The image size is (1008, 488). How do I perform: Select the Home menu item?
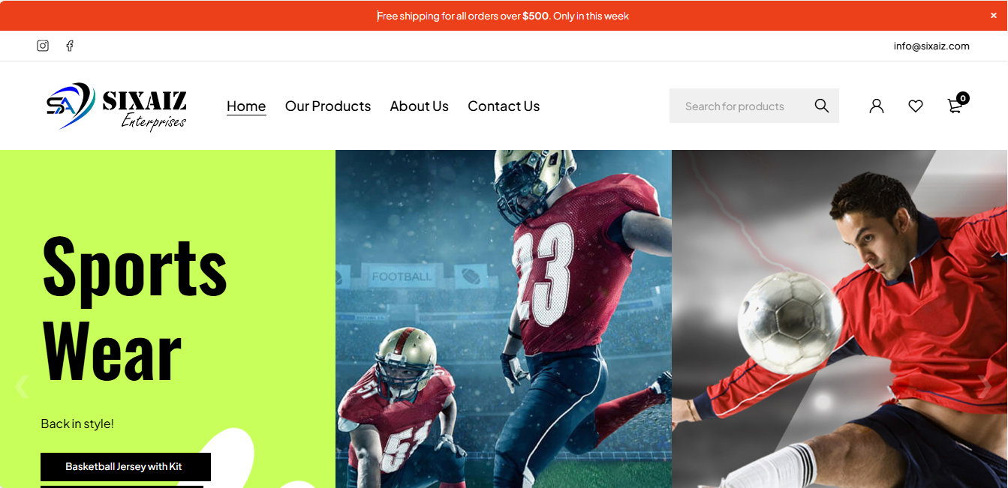click(246, 106)
